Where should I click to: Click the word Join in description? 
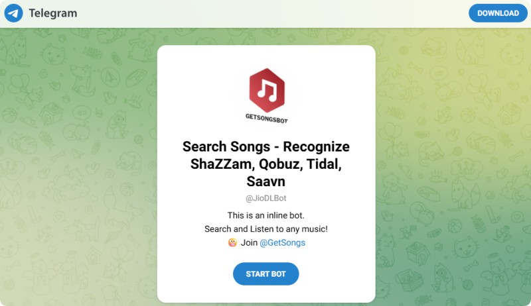pyautogui.click(x=250, y=242)
